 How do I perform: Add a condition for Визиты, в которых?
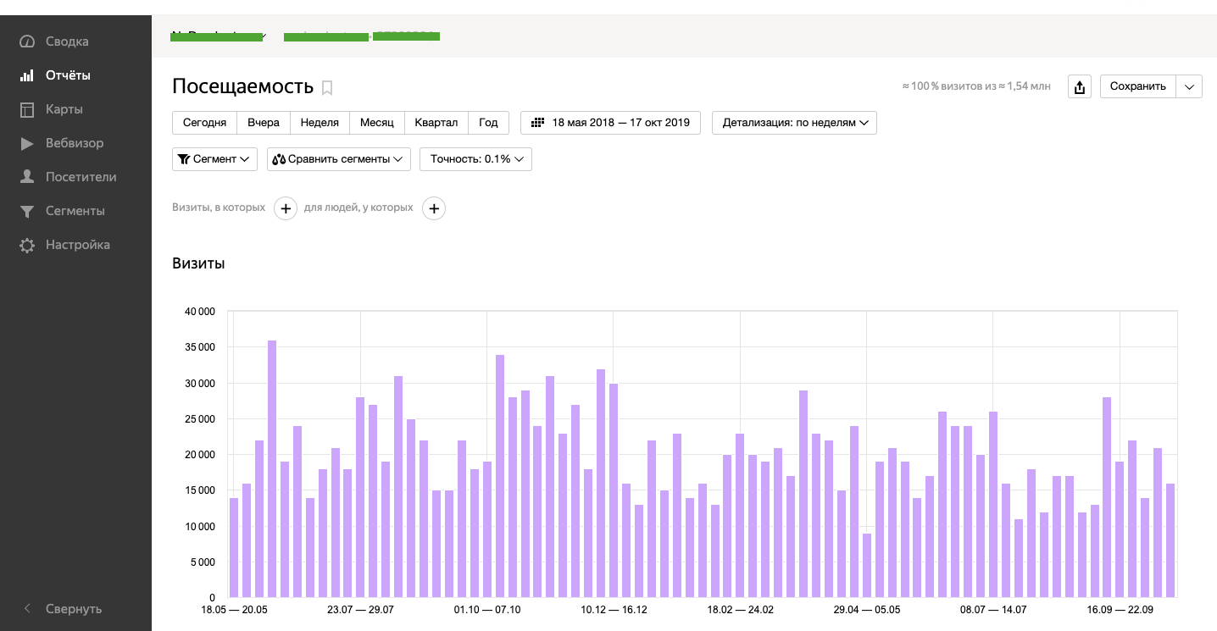coord(286,208)
